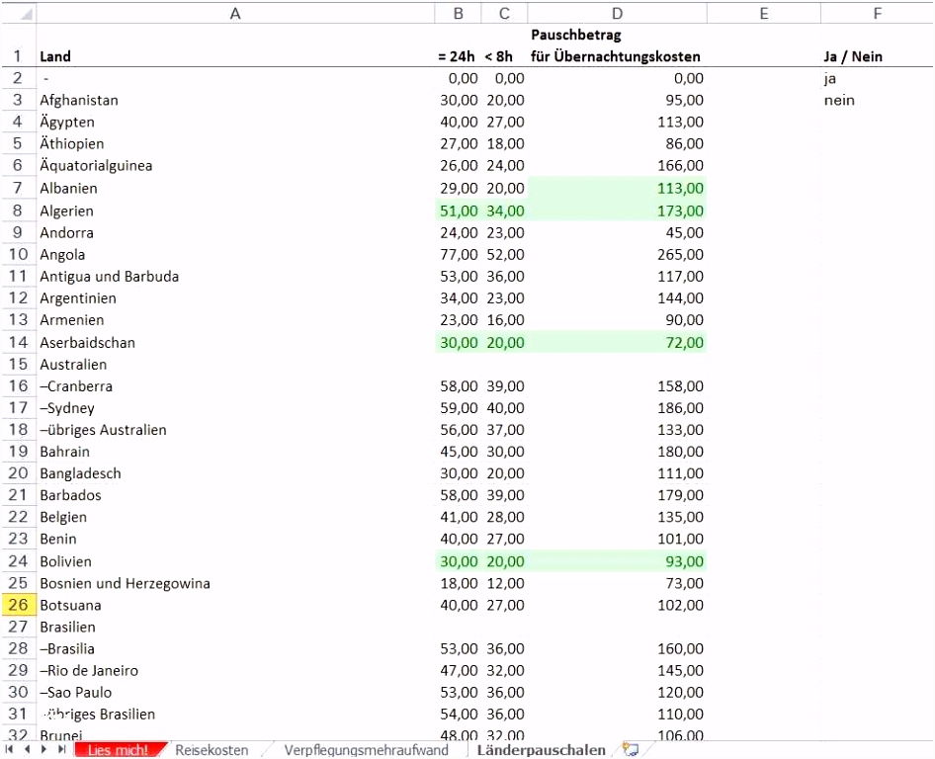Click the '–übriges Australien' cell
The height and width of the screenshot is (759, 935).
[235, 430]
